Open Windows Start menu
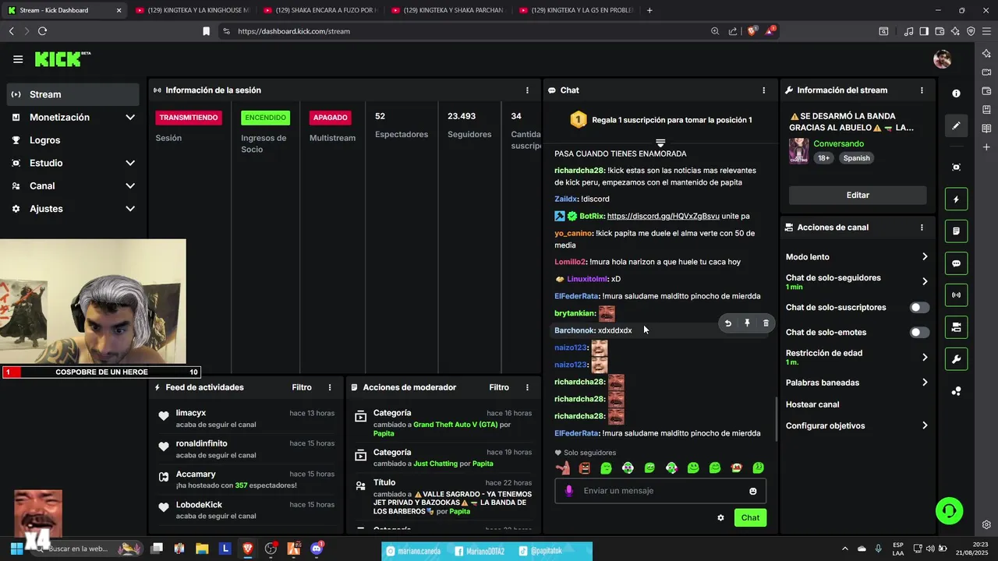This screenshot has width=998, height=561. [16, 549]
